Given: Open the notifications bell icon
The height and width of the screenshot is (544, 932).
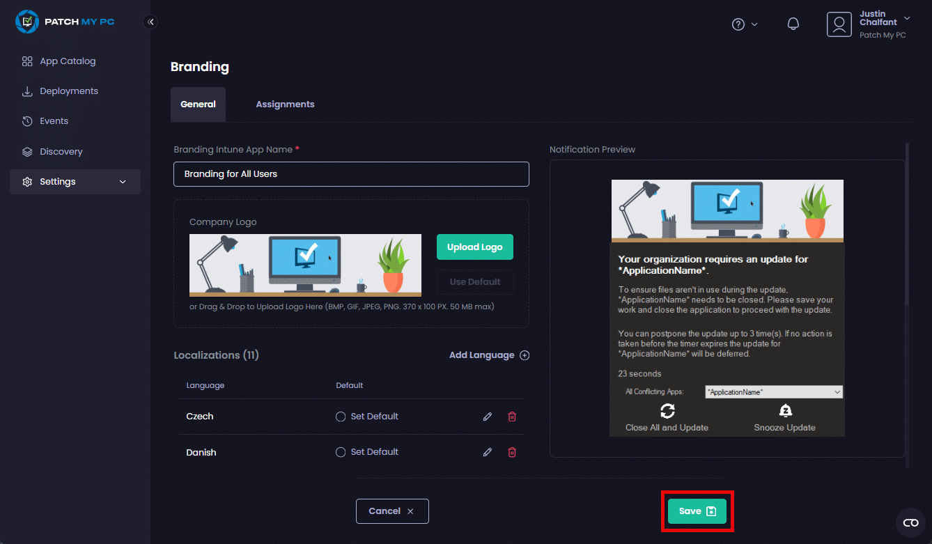Looking at the screenshot, I should [x=793, y=24].
